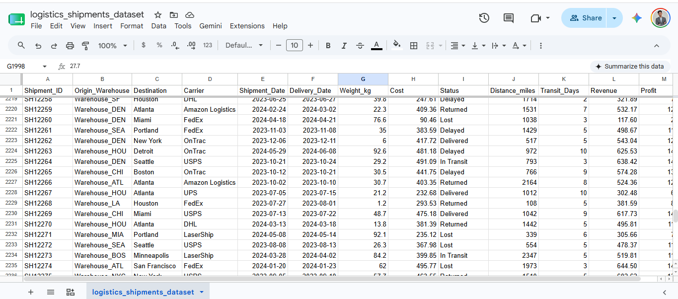The width and height of the screenshot is (678, 299).
Task: Open the Extensions menu
Action: tap(247, 26)
